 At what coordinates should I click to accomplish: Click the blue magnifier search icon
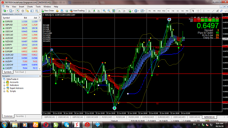pyautogui.click(x=222, y=11)
